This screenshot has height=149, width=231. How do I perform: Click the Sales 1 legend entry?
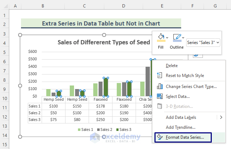[x=85, y=129]
